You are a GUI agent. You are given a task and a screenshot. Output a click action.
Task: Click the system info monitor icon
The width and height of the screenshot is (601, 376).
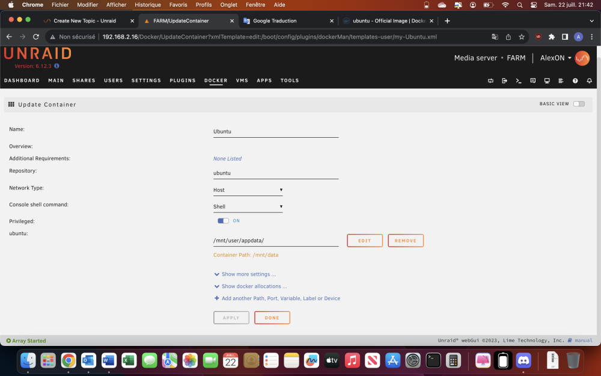coord(547,81)
